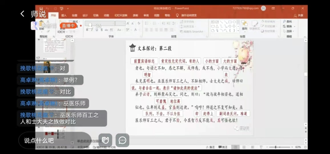
Task: Click start-from-beginning presentation icon in title bar
Action: (x=62, y=9)
